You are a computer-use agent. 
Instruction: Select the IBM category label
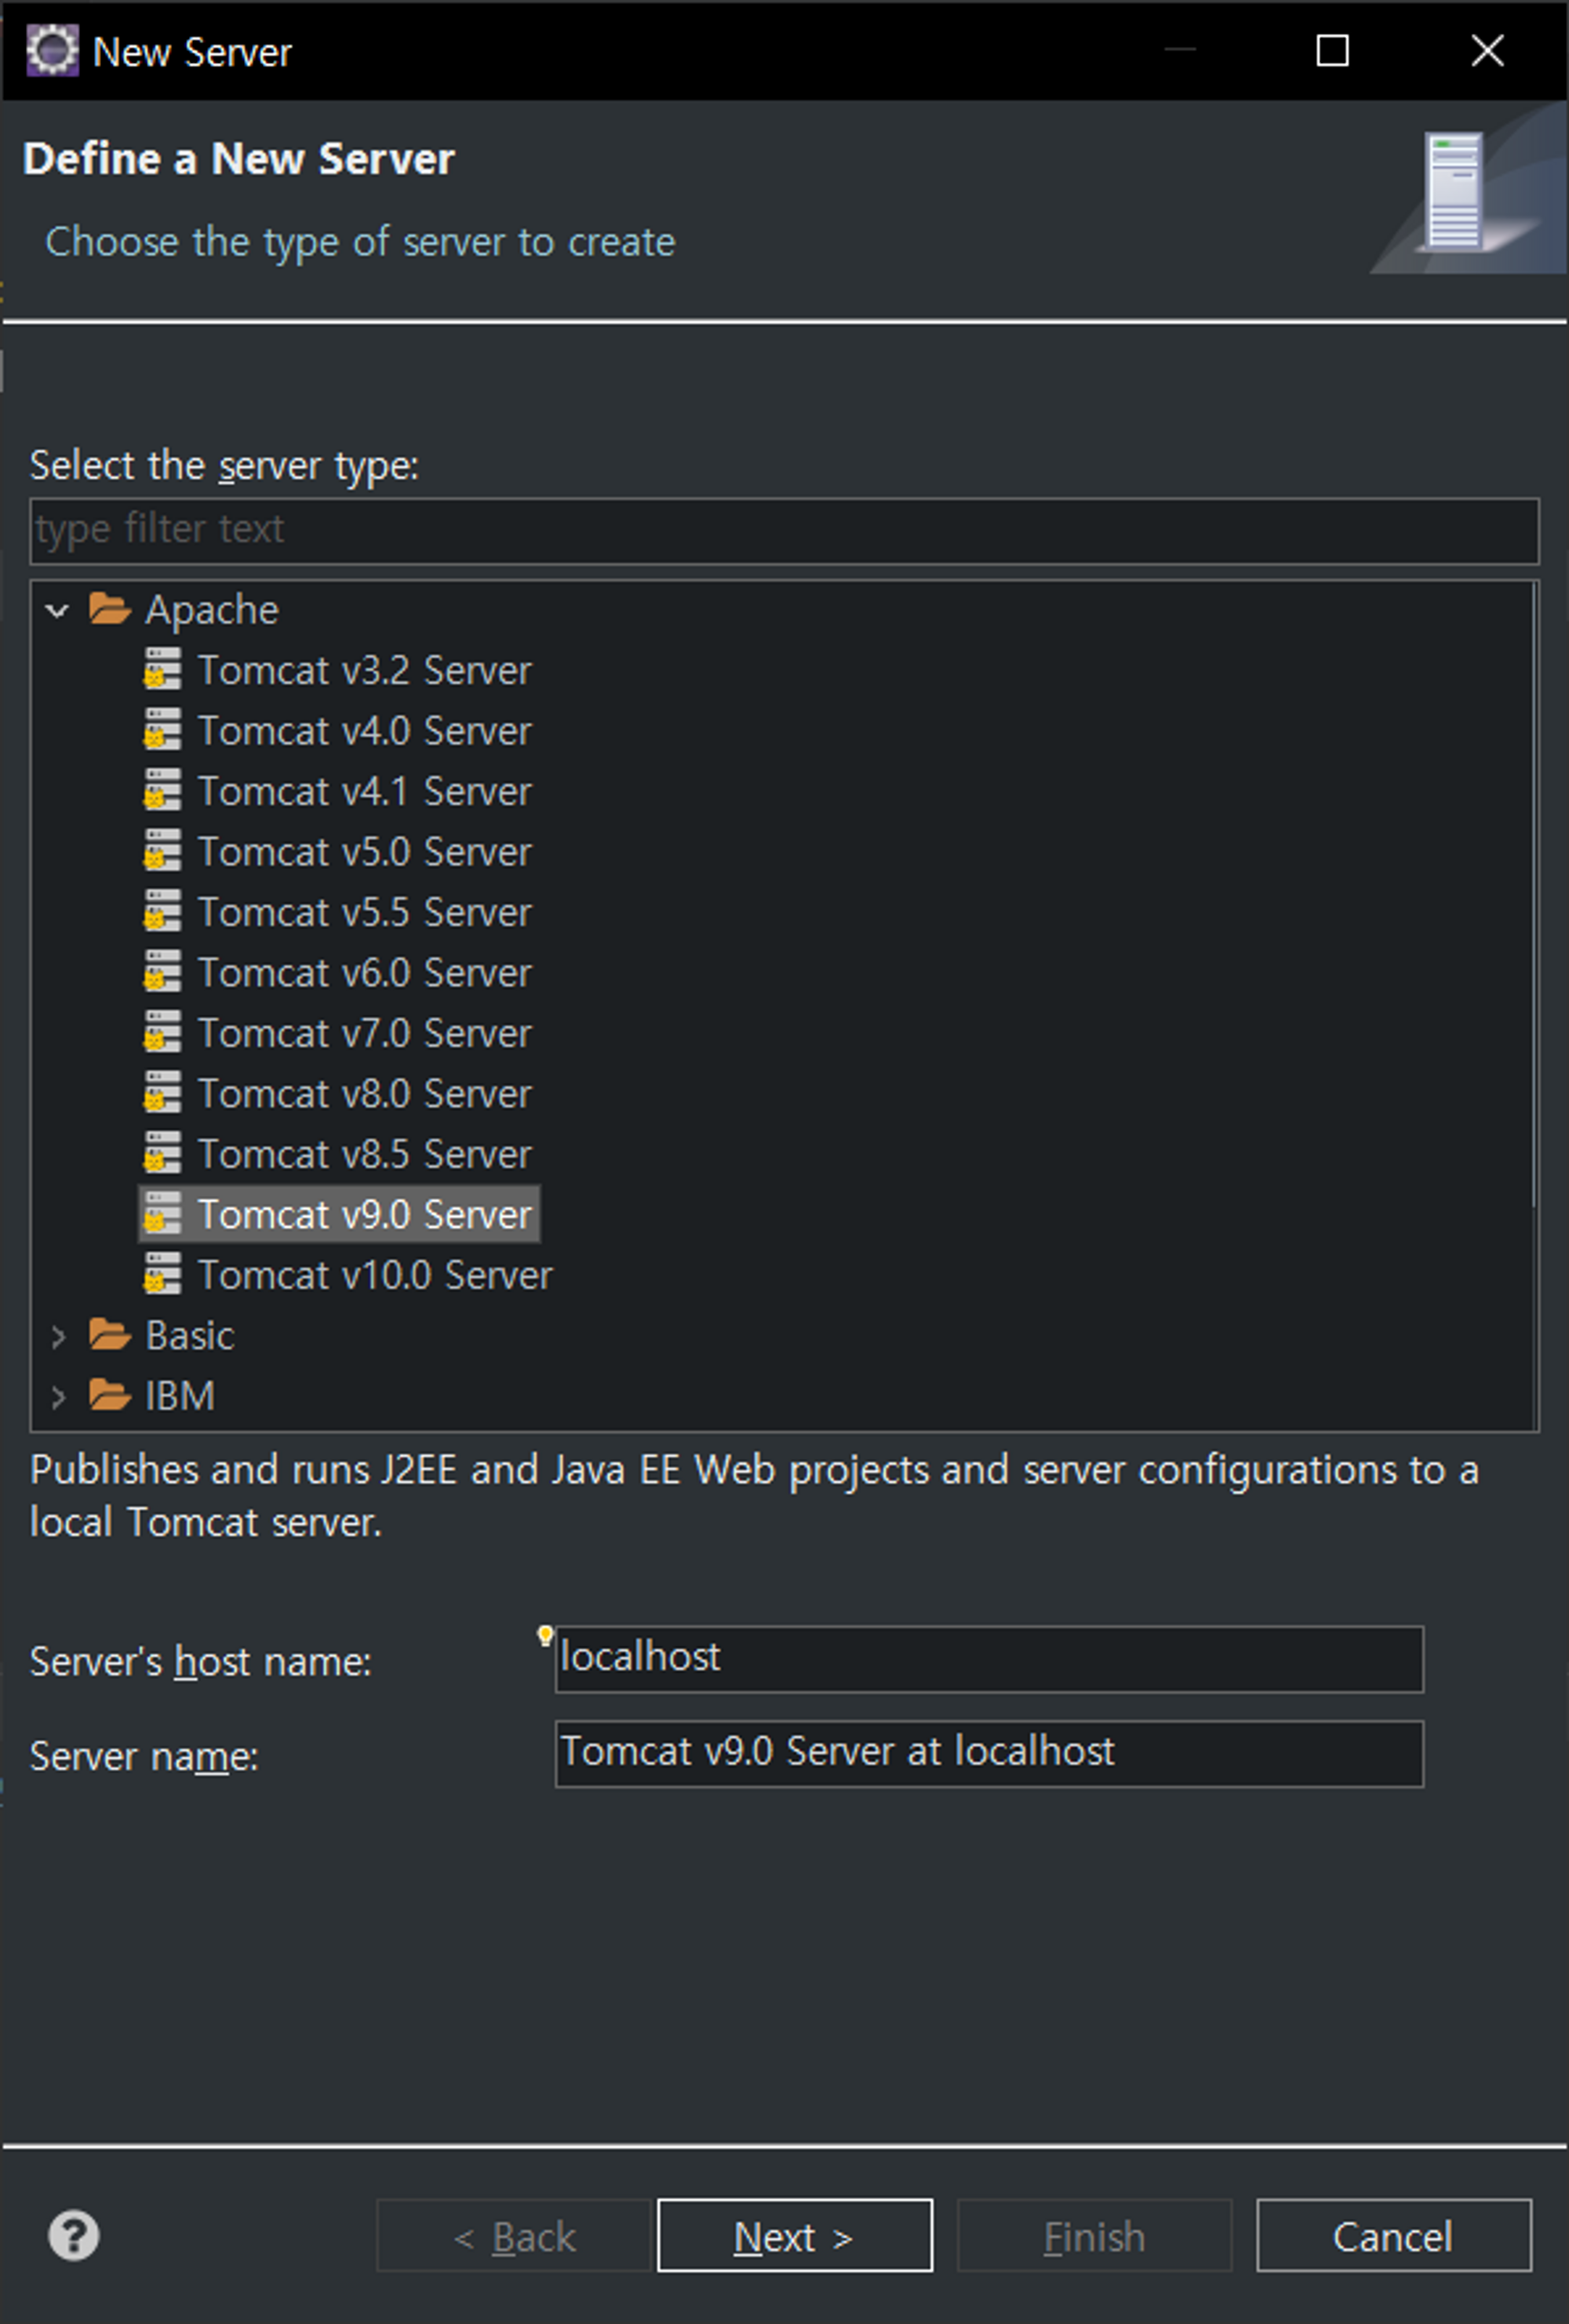click(x=180, y=1396)
